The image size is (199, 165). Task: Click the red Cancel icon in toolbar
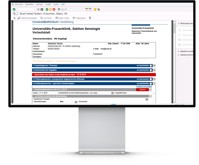(x=54, y=9)
